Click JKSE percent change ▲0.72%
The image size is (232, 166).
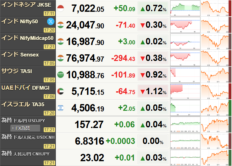pos(153,8)
